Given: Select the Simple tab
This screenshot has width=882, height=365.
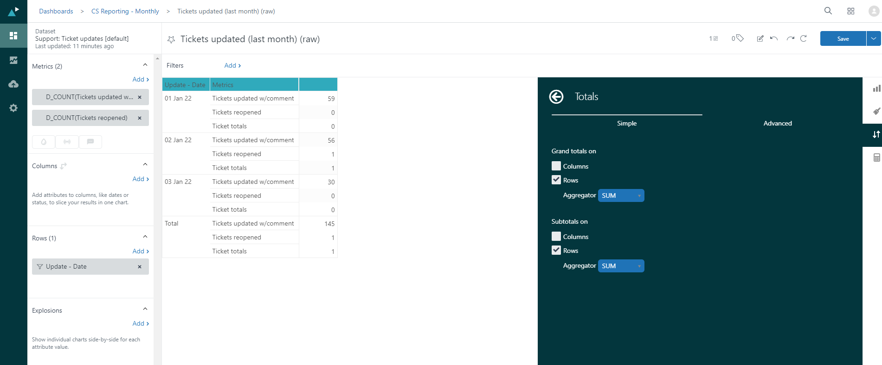Looking at the screenshot, I should click(626, 123).
